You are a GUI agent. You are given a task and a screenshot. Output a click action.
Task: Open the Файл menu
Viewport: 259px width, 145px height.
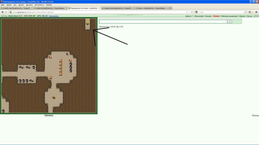click(x=3, y=5)
